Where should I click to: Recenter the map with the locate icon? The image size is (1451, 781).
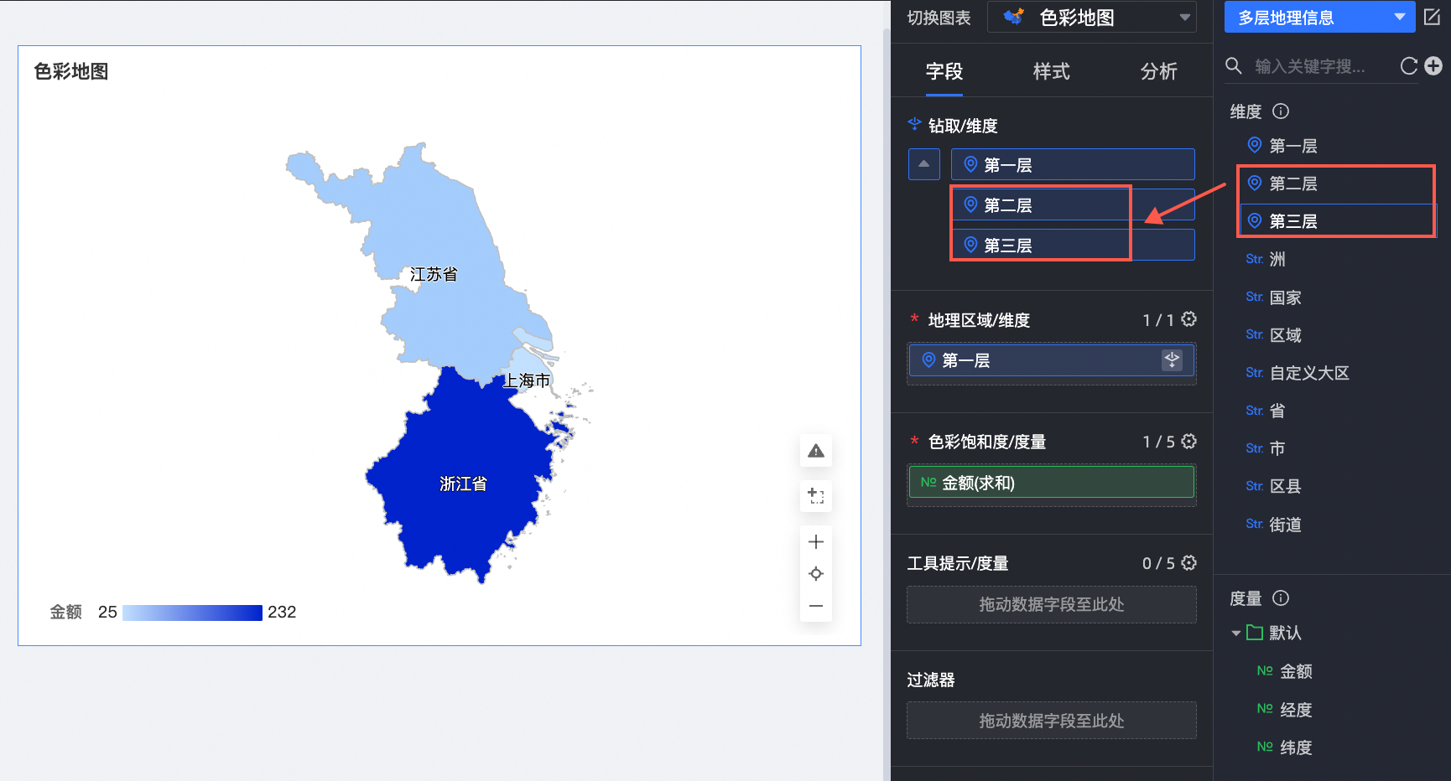point(816,574)
